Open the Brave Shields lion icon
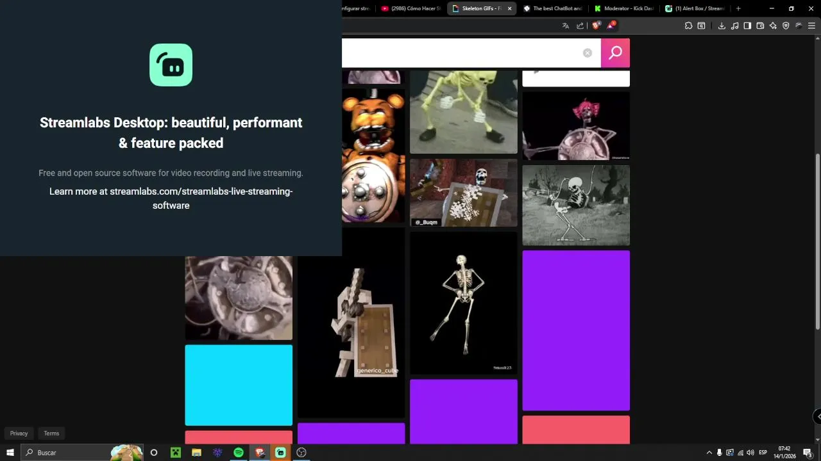 click(596, 26)
